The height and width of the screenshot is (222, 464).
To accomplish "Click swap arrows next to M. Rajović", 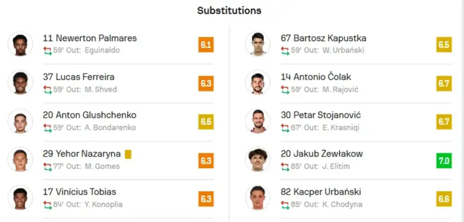I will (285, 90).
